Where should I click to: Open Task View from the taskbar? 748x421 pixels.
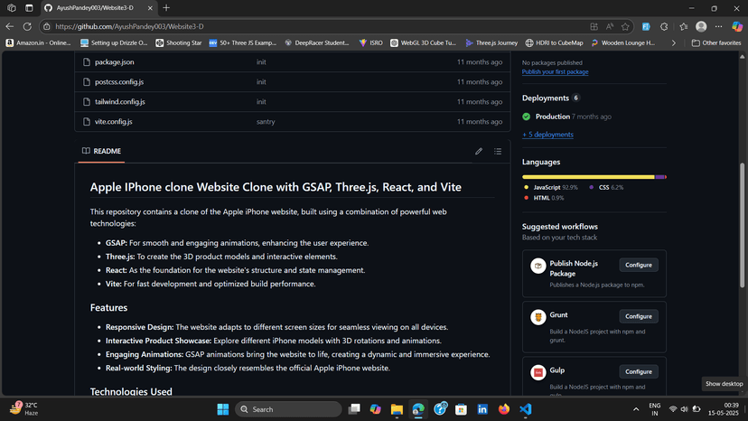(354, 409)
